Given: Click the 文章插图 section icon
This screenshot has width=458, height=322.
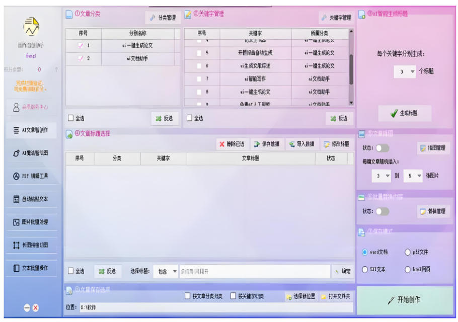Looking at the screenshot, I should pos(361,134).
